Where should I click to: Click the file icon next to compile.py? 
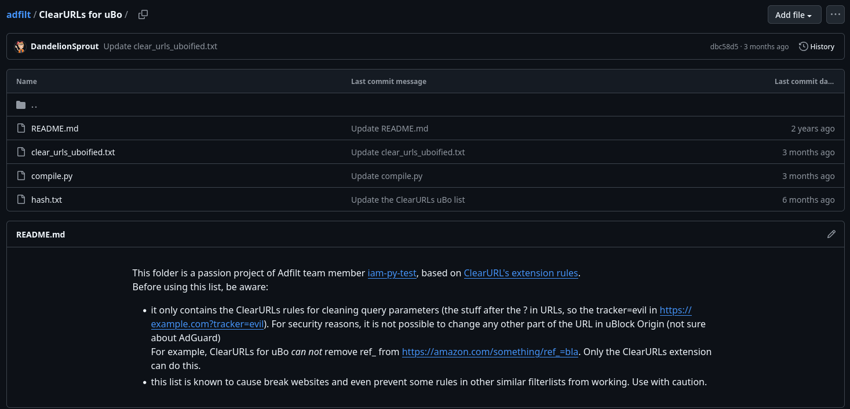coord(21,176)
